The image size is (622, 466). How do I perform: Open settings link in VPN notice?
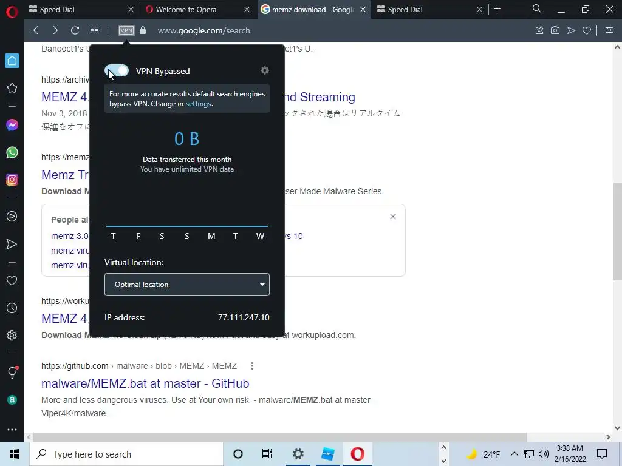[x=199, y=104]
